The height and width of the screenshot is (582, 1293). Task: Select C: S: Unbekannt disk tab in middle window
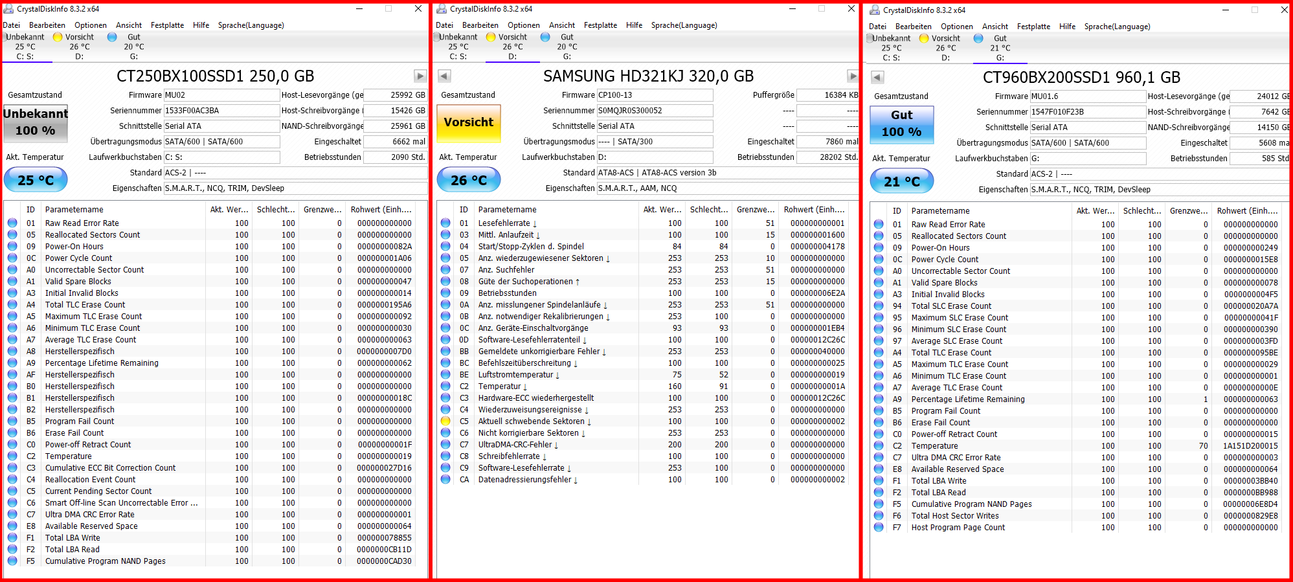coord(458,47)
